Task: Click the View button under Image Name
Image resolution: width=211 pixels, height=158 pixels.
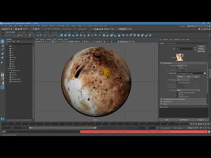Action: pos(196,77)
